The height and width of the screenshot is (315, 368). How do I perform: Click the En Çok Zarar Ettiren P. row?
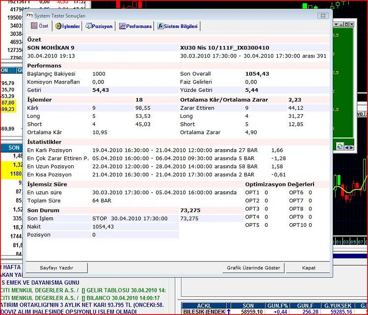pos(157,158)
